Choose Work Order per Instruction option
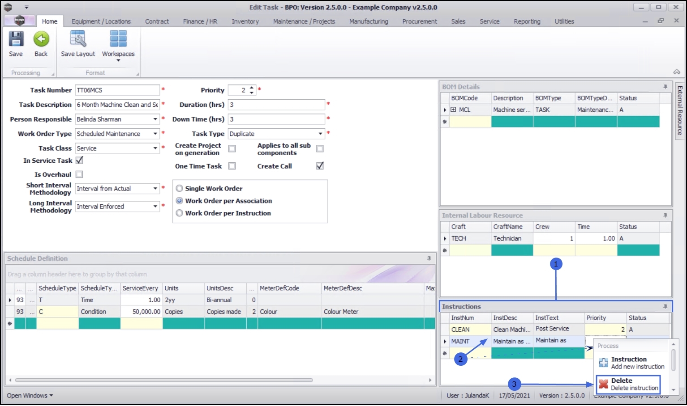687x406 pixels. 180,213
